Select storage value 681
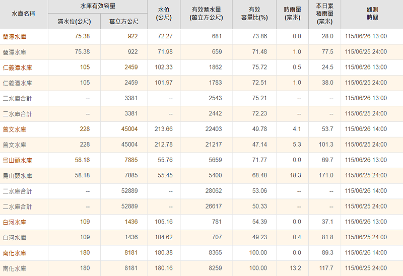This screenshot has height=276, width=403. [x=217, y=36]
